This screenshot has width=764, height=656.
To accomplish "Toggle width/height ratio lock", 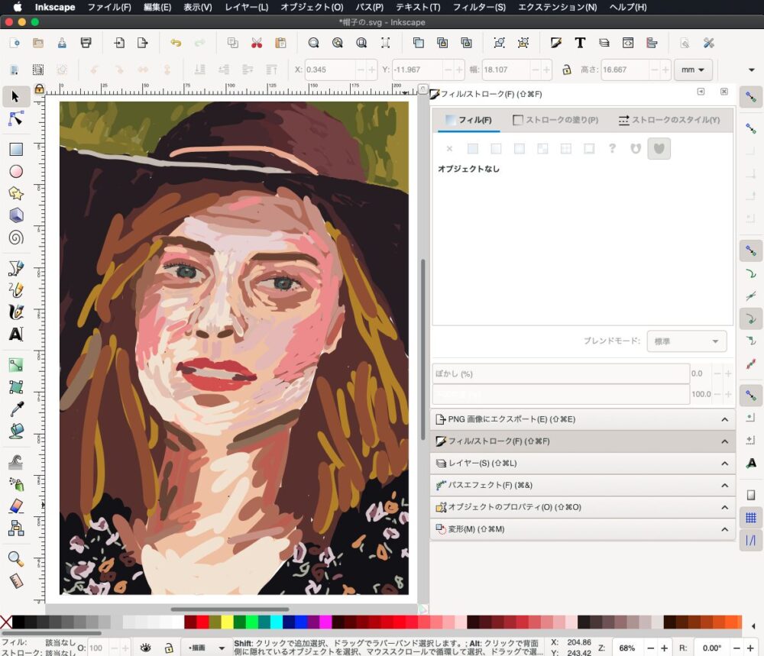I will point(567,69).
